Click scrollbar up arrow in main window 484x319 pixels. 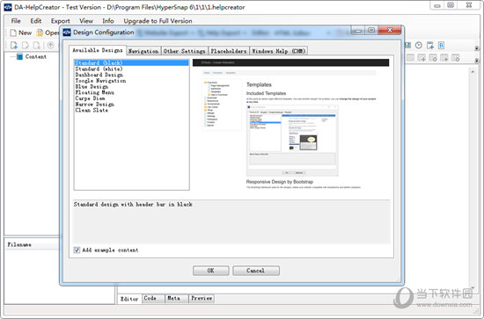(x=473, y=71)
